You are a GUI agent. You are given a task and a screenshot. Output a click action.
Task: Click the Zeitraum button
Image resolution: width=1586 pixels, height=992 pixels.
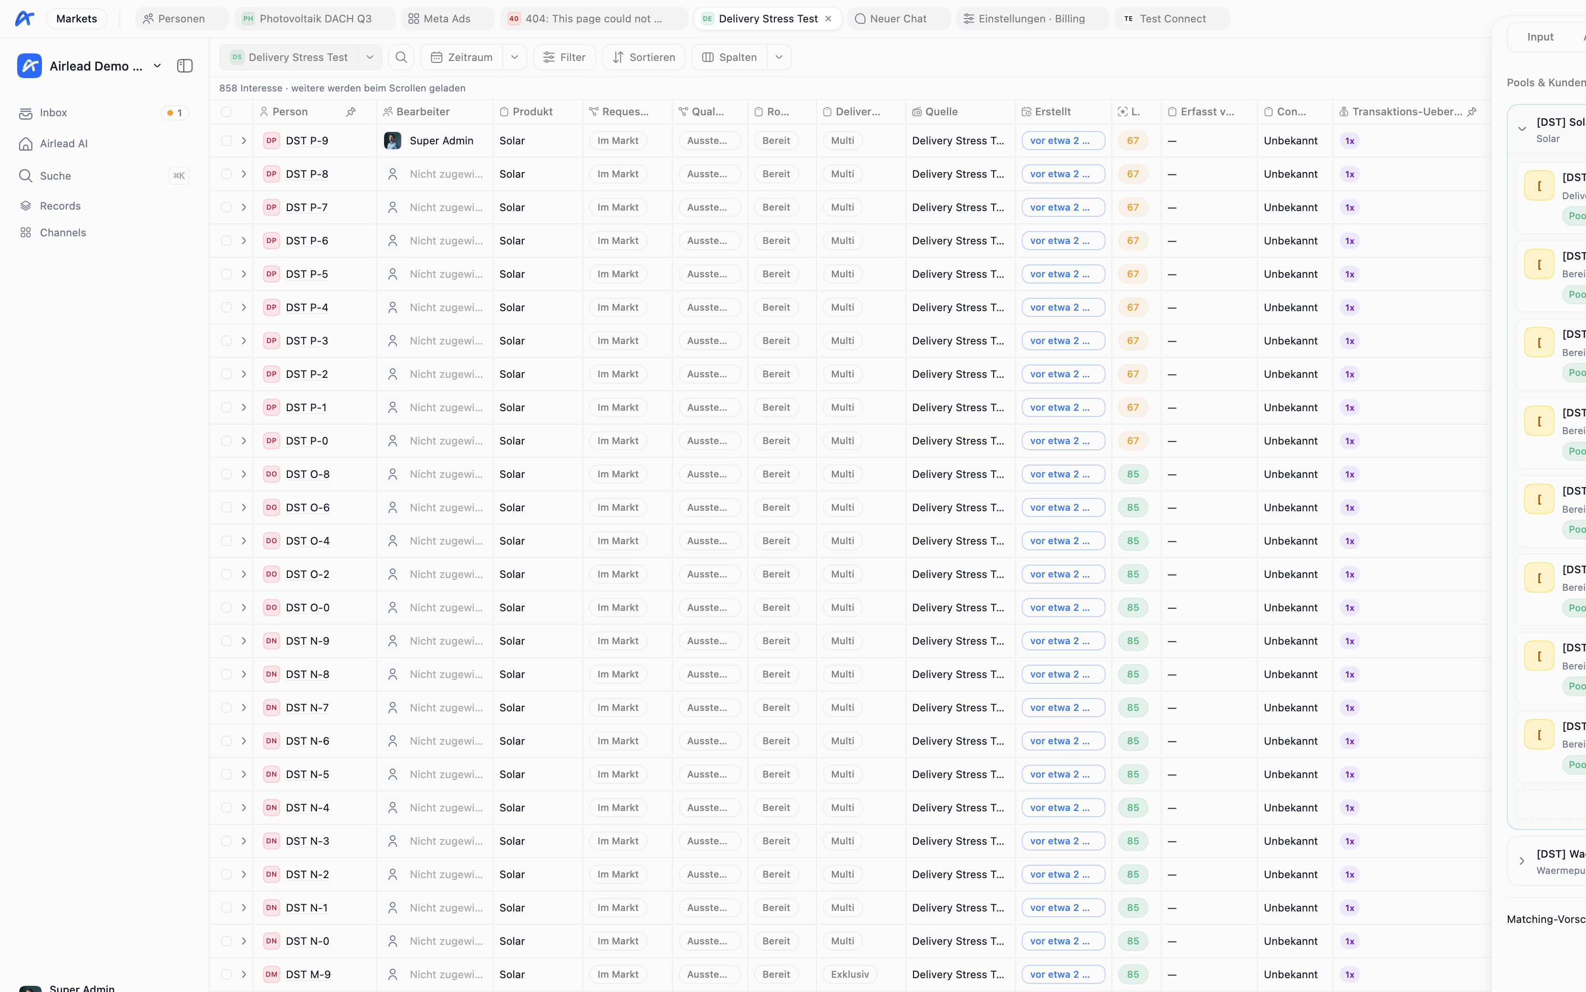[462, 57]
